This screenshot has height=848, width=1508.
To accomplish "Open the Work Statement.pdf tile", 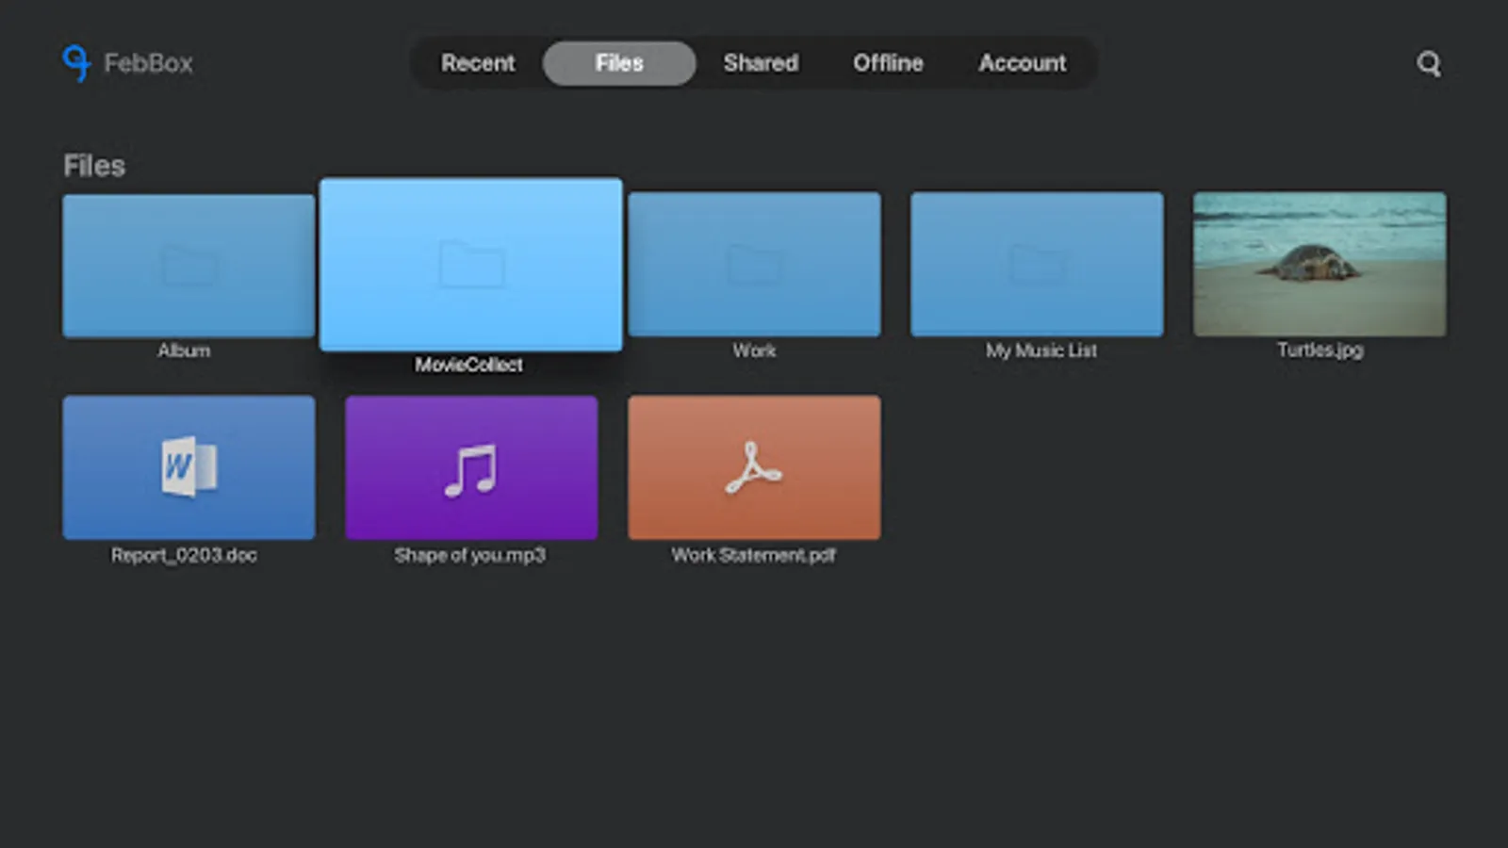I will (754, 467).
